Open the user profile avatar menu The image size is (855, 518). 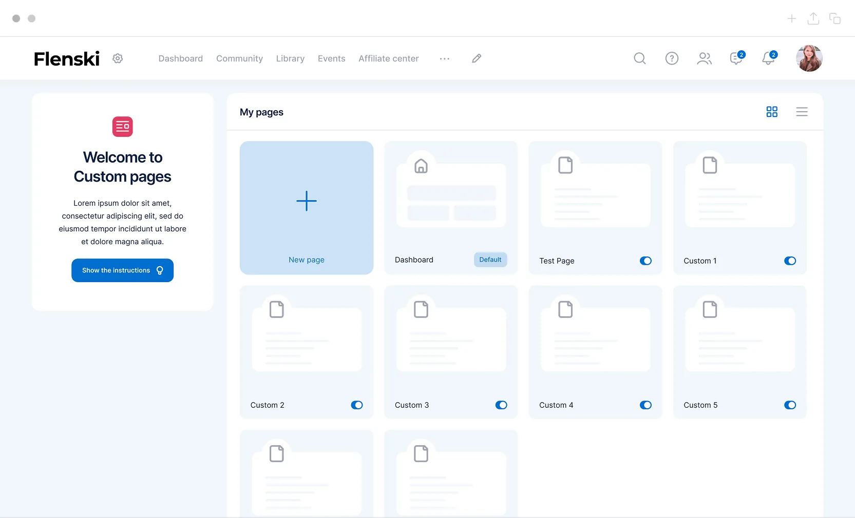[809, 58]
